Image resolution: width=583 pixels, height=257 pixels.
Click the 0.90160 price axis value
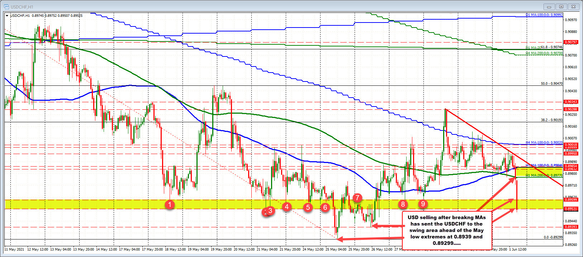tap(571, 126)
